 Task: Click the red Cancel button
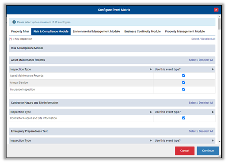pyautogui.click(x=185, y=151)
